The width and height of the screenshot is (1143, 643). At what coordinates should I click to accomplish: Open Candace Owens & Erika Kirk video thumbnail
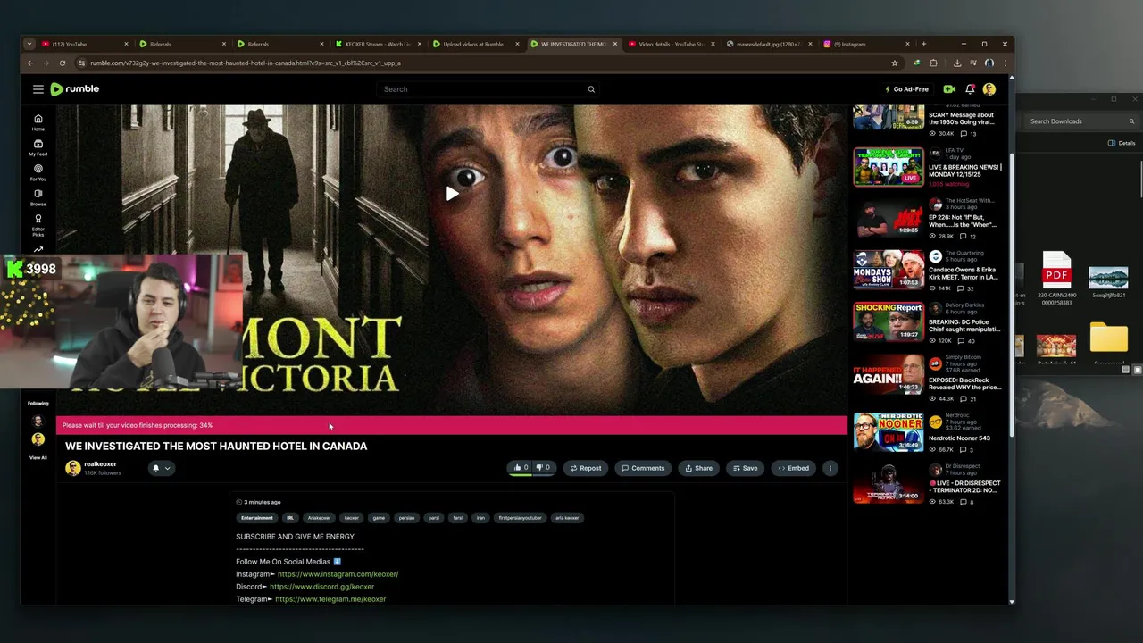(x=889, y=270)
